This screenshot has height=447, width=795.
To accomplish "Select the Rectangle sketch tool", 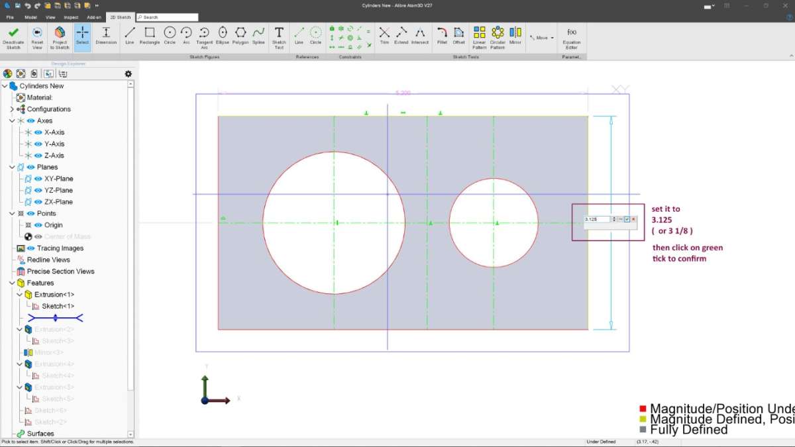I will [x=150, y=36].
